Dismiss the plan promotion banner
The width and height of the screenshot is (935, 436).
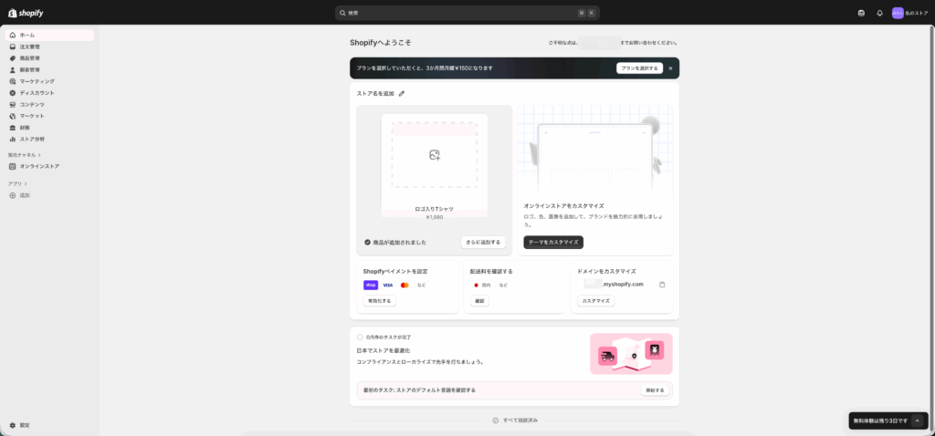click(x=670, y=68)
